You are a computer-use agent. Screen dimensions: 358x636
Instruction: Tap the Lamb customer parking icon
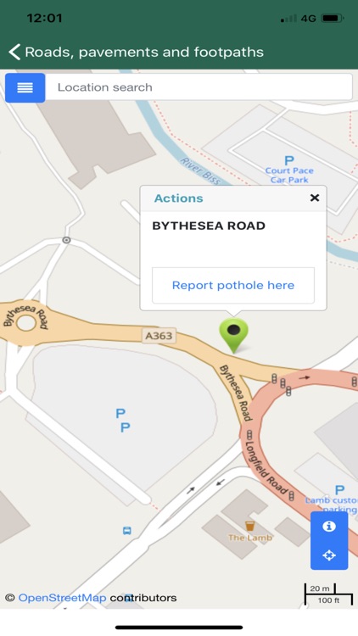click(339, 490)
